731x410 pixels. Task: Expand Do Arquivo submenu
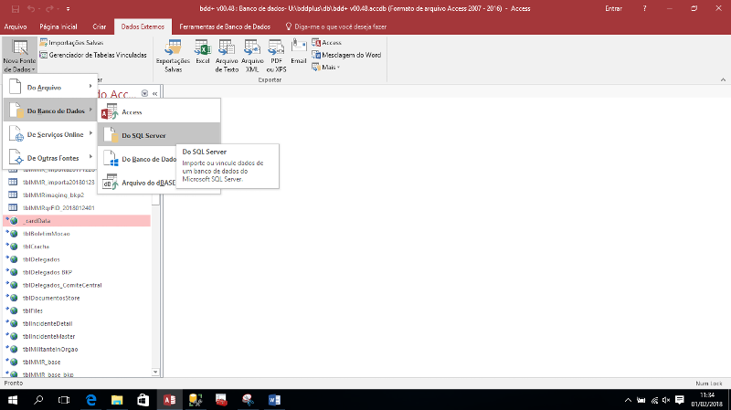[x=50, y=87]
